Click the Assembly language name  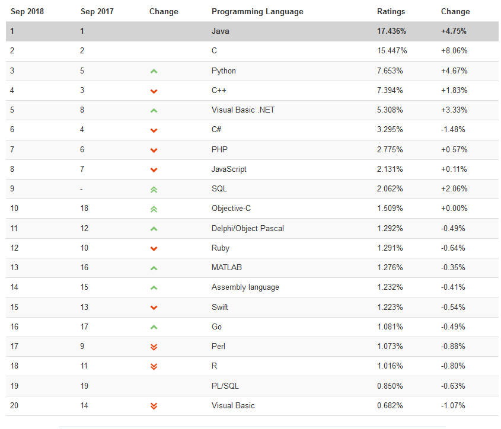[245, 287]
